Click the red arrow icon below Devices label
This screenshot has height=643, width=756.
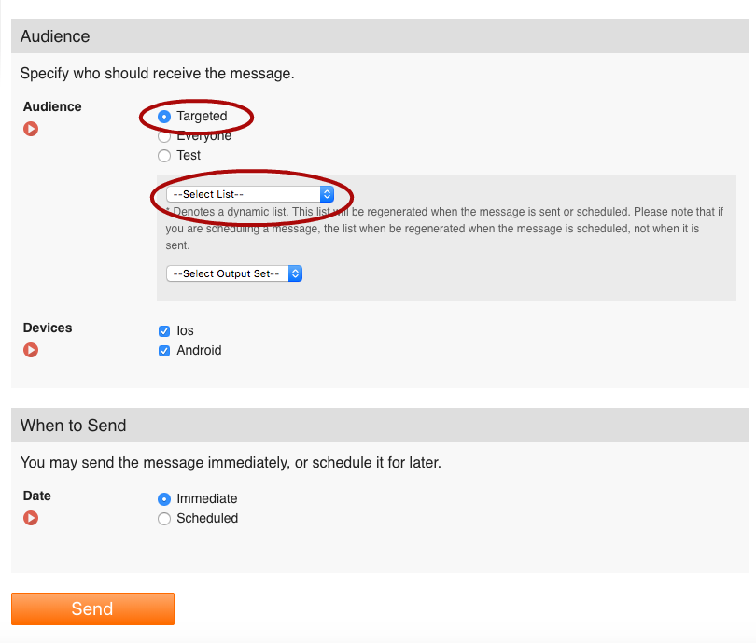click(x=31, y=350)
